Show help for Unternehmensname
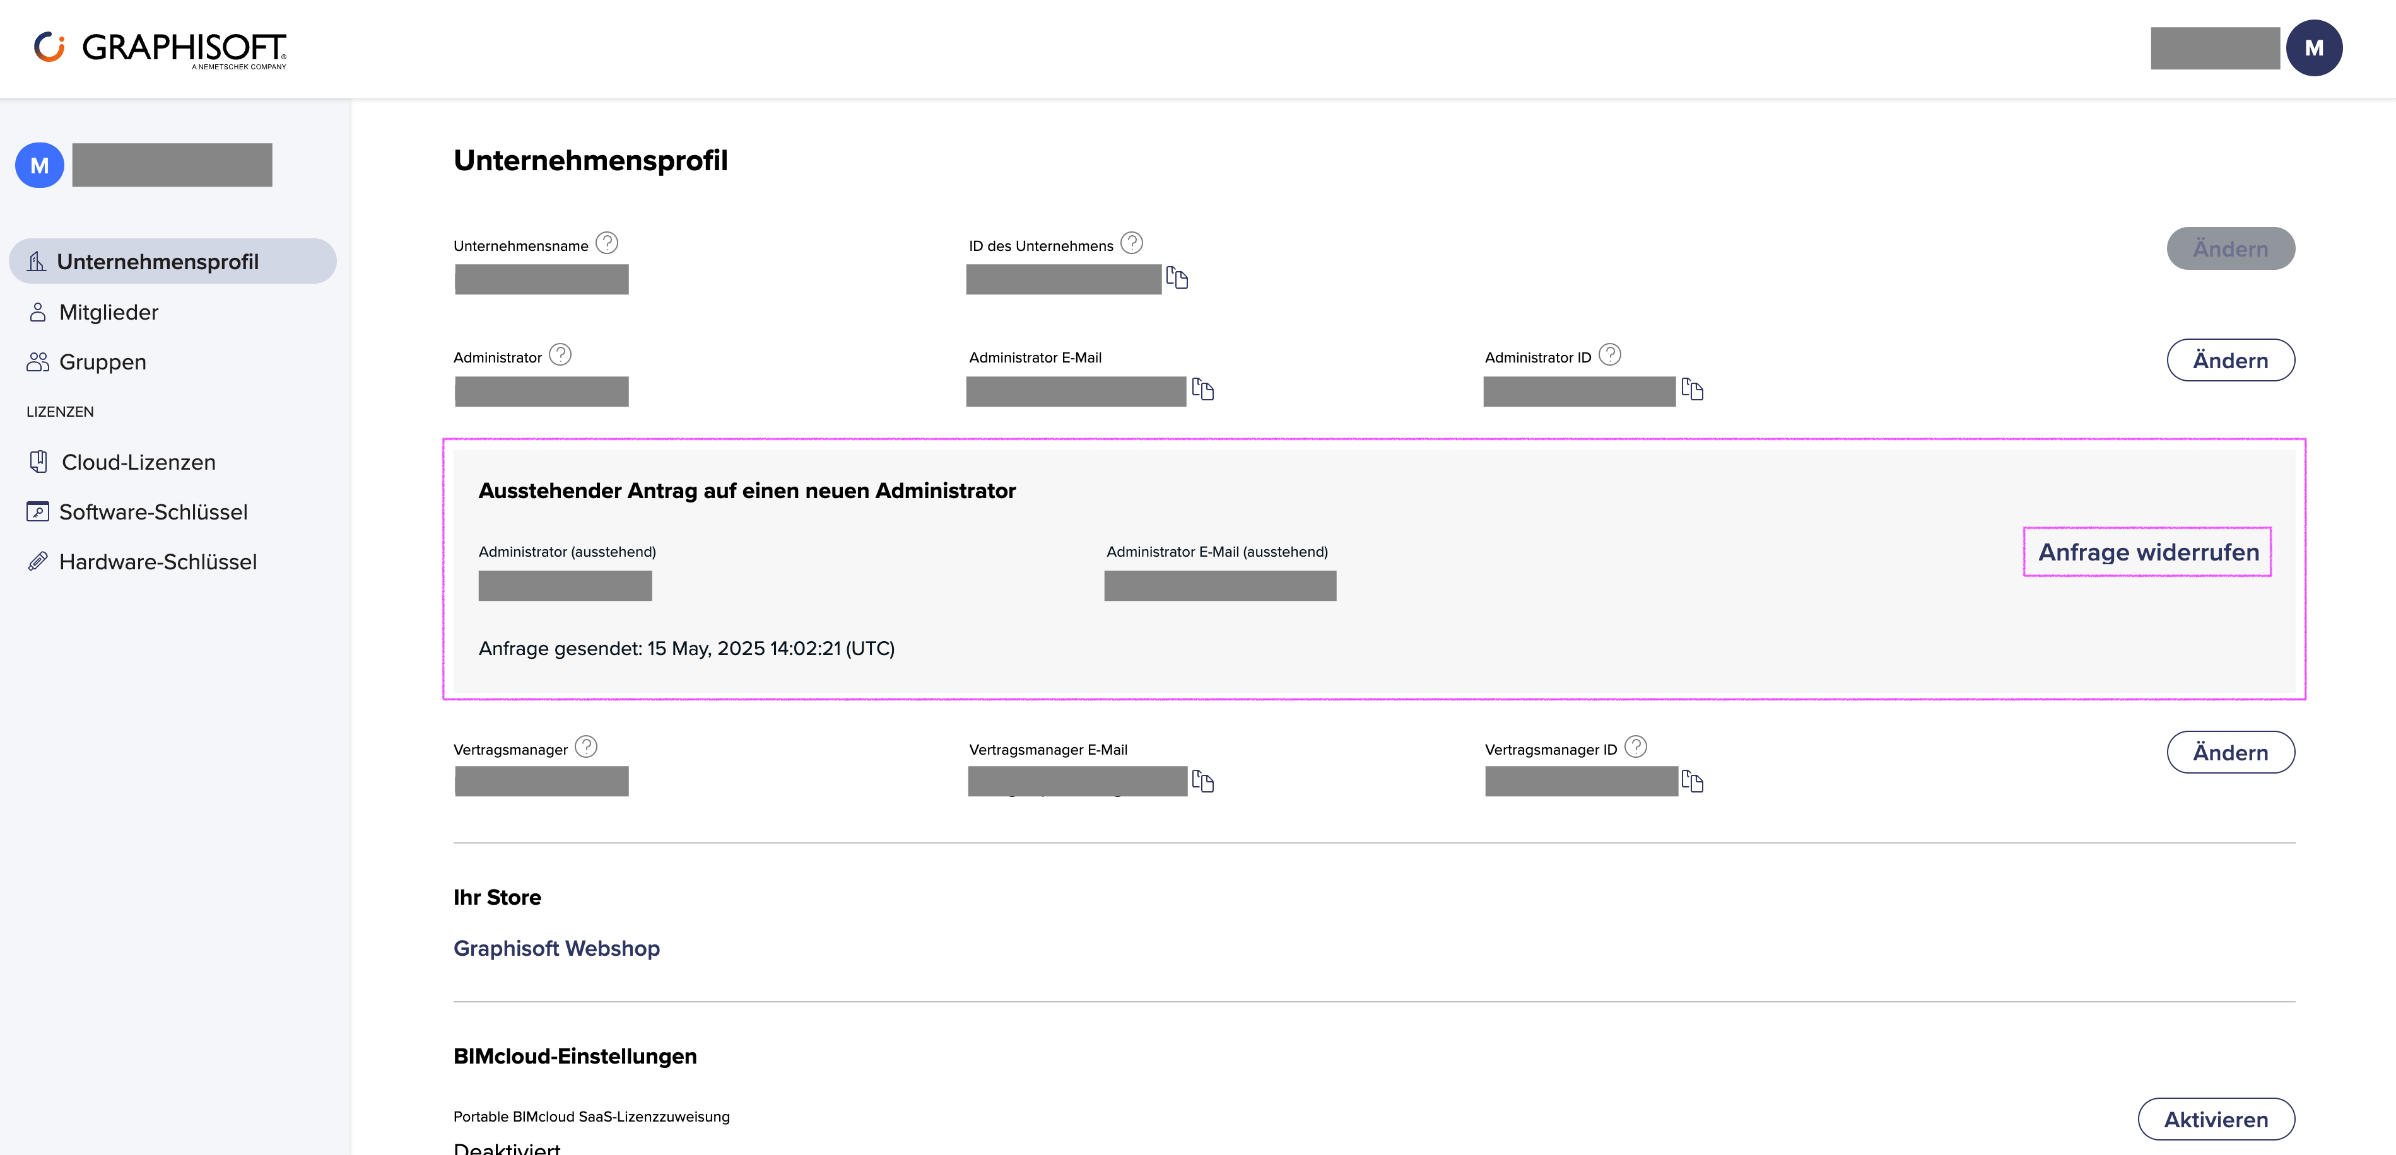This screenshot has height=1155, width=2396. (606, 243)
